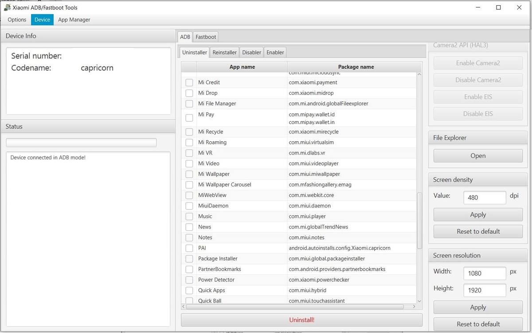
Task: Open the Enabler tab
Action: coord(275,52)
